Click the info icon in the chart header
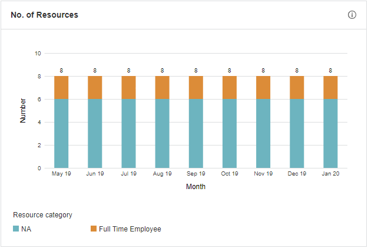This screenshot has width=368, height=248. pos(352,15)
